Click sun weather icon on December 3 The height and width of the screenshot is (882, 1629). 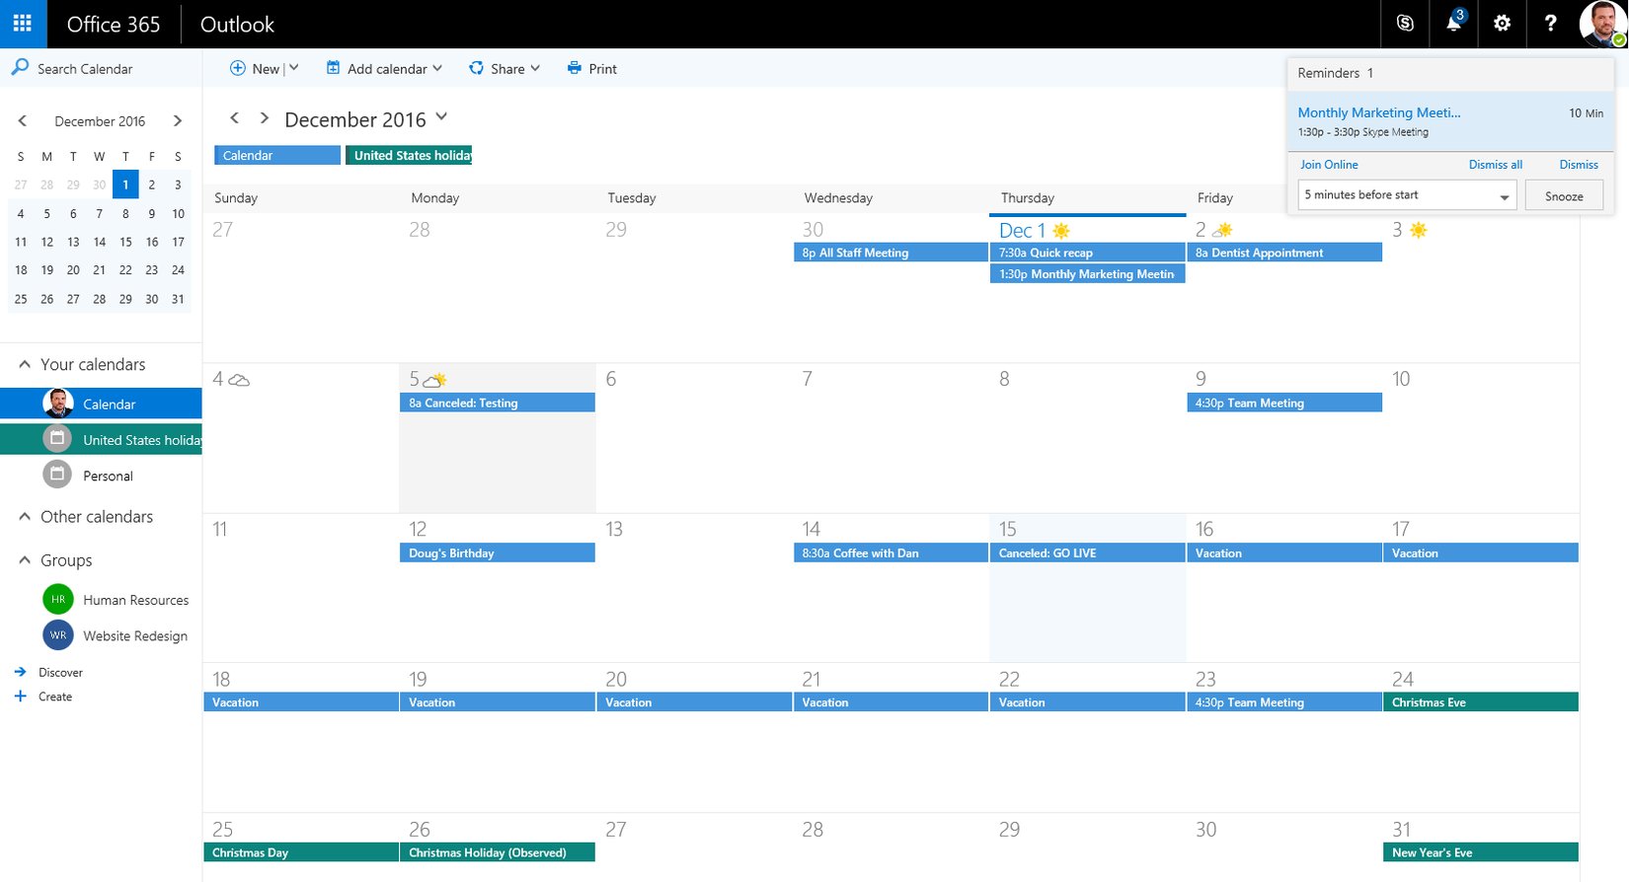(1419, 230)
